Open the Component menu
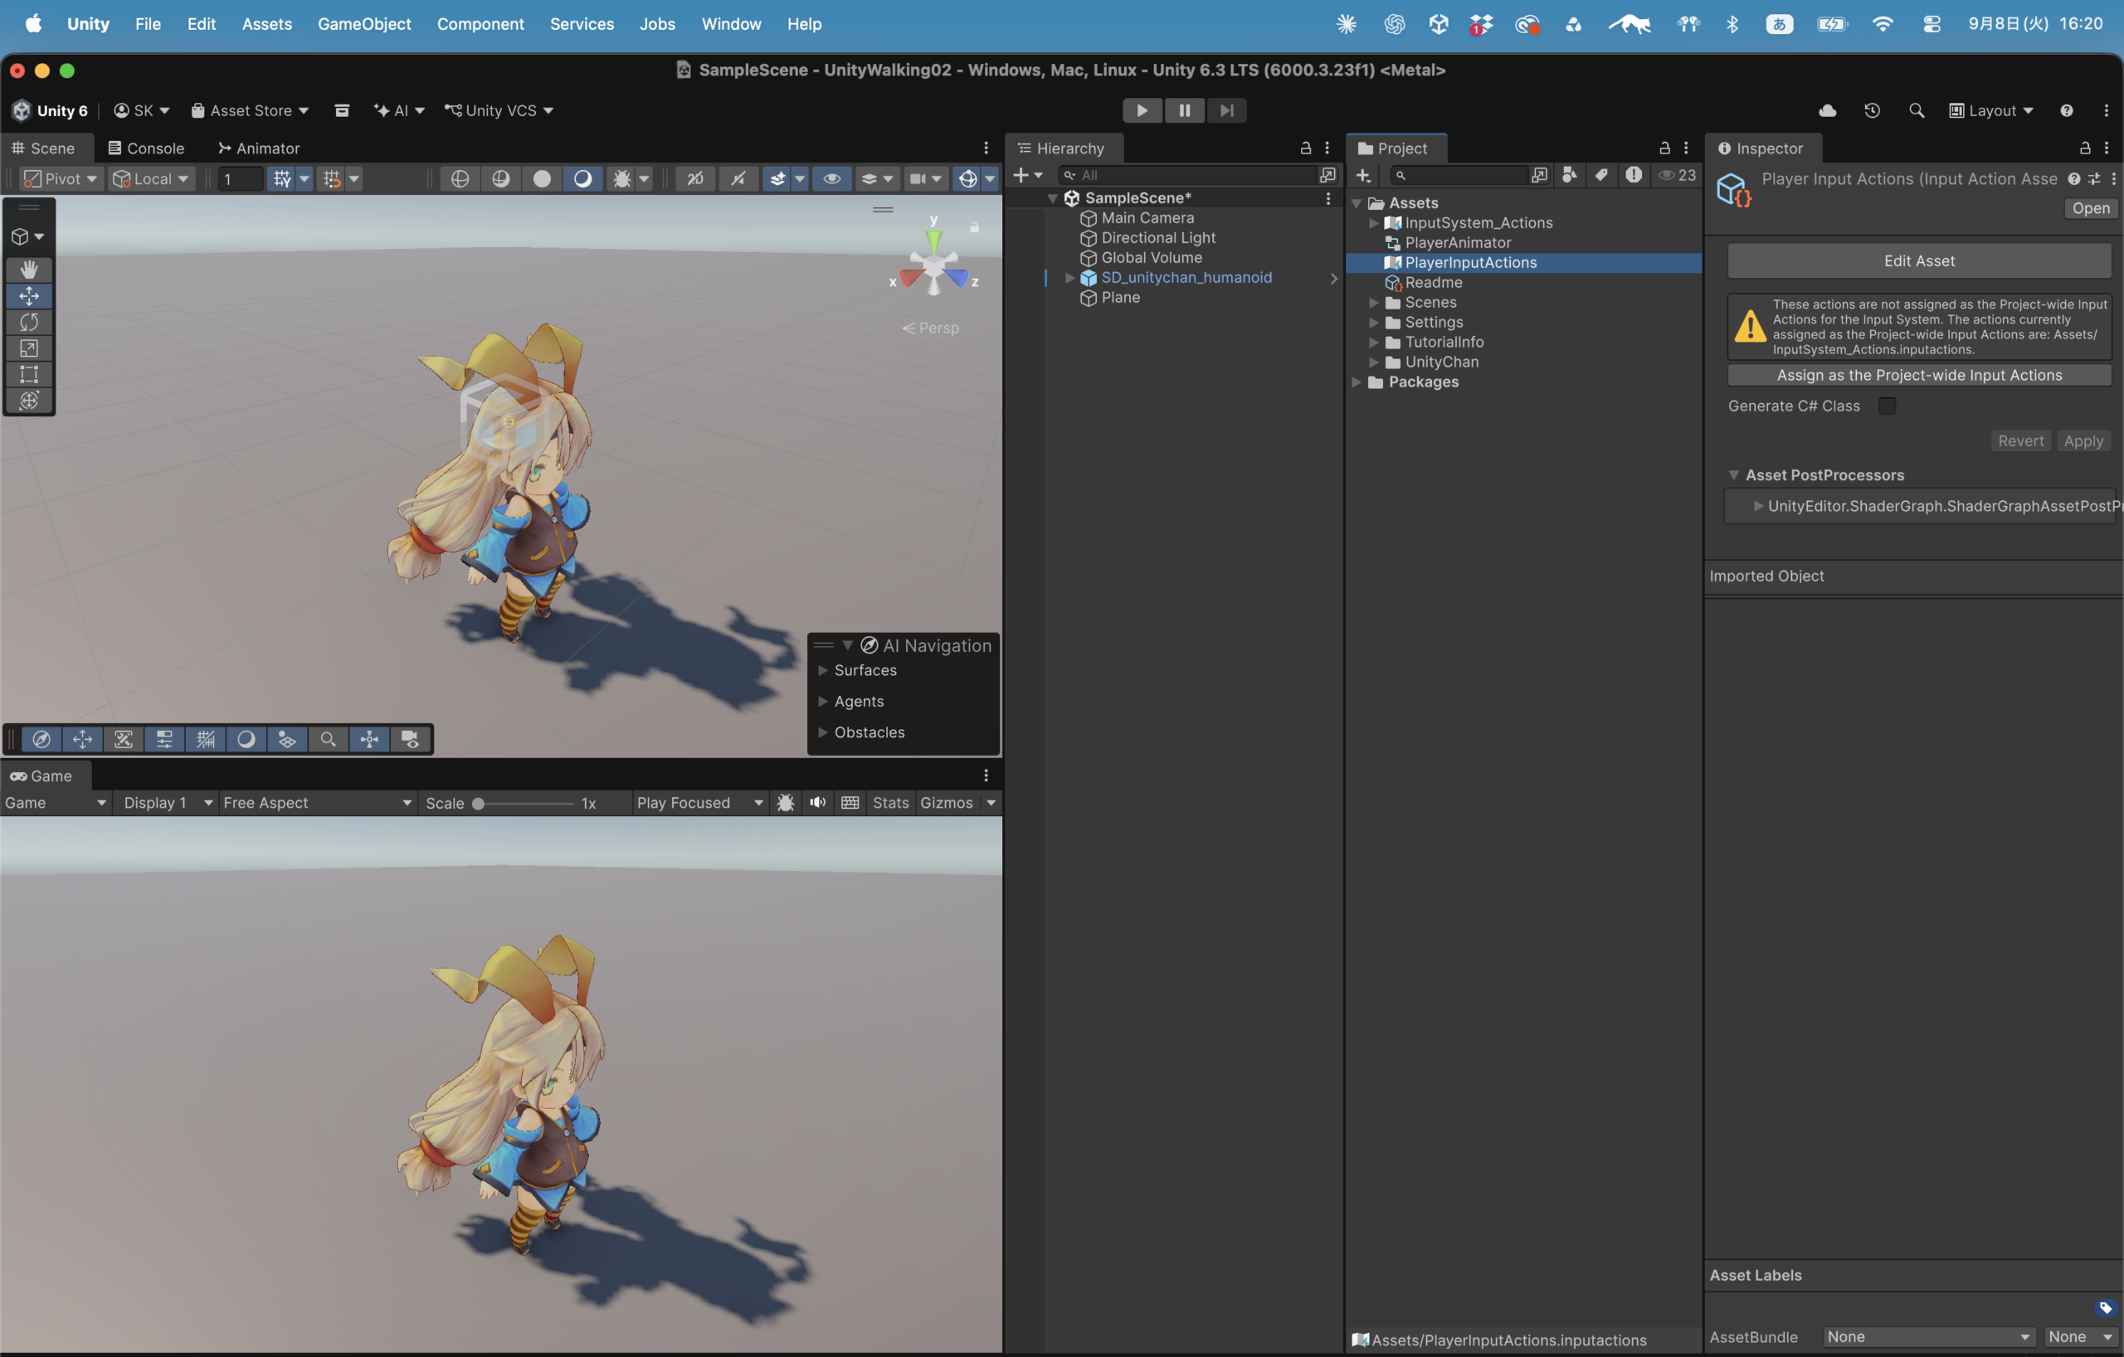 (x=480, y=24)
